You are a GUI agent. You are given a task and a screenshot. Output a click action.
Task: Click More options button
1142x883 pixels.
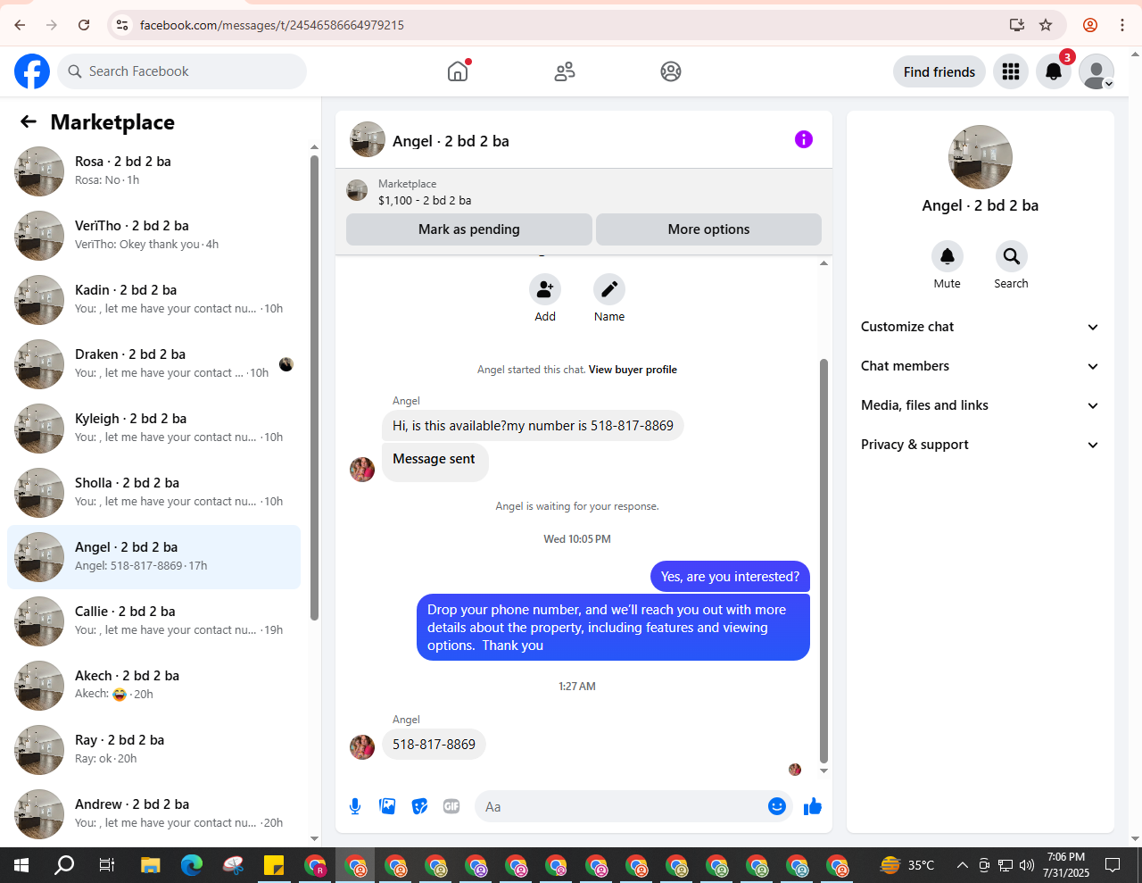pyautogui.click(x=708, y=229)
